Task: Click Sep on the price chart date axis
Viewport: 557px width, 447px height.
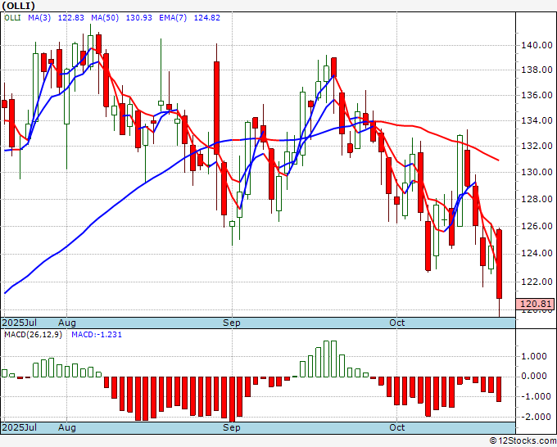Action: [232, 323]
